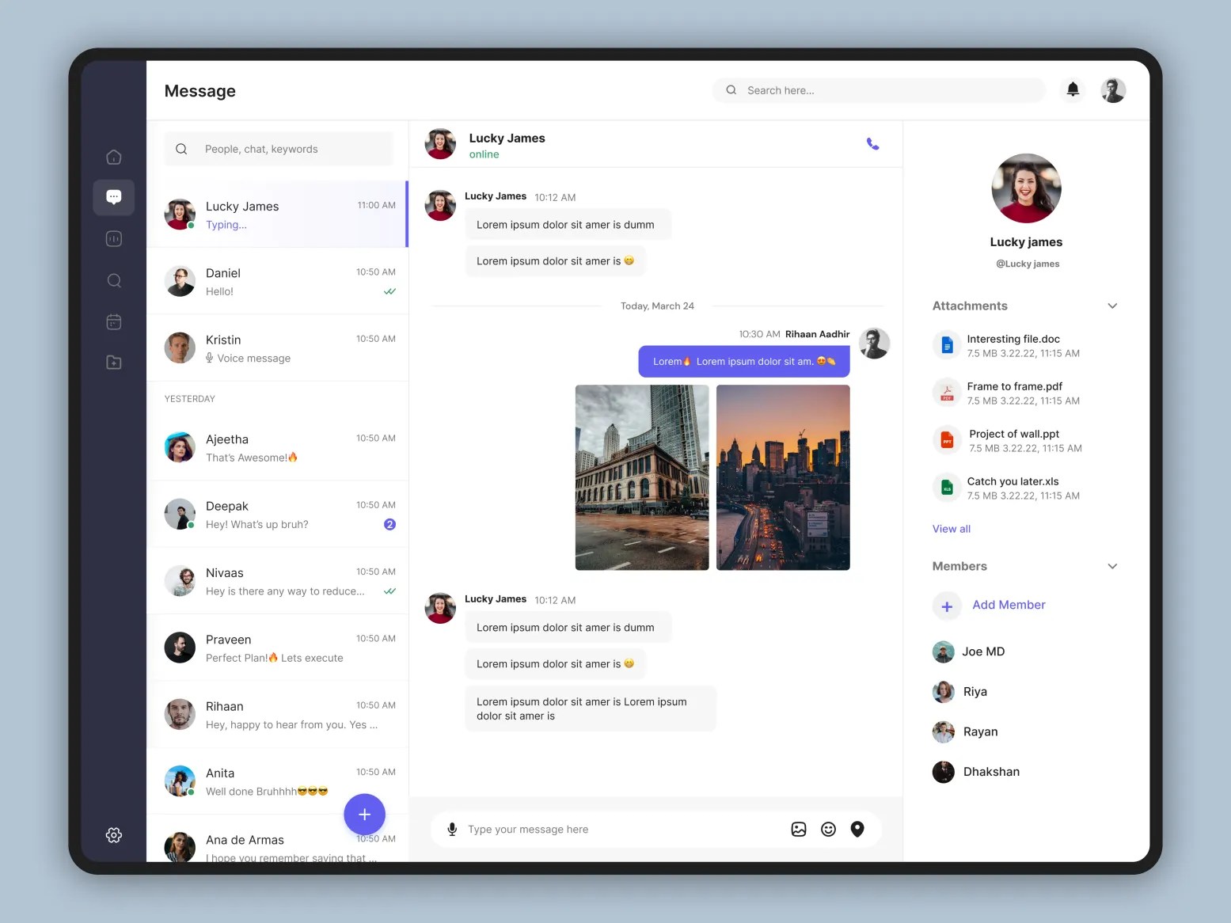Collapse the Members section chevron

[1112, 566]
